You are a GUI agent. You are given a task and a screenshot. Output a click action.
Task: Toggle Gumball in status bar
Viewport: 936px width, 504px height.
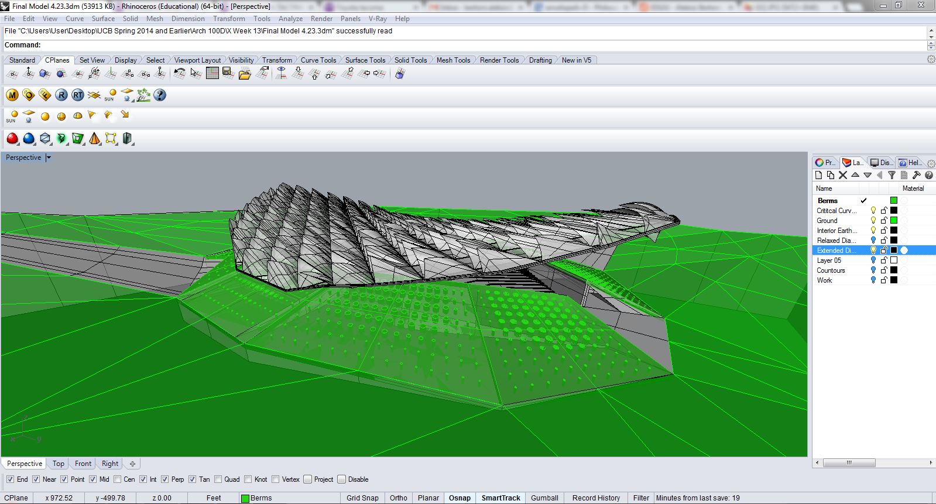pos(544,498)
